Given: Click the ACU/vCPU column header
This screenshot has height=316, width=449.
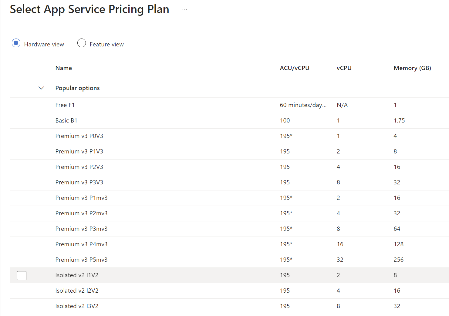Looking at the screenshot, I should pos(295,68).
